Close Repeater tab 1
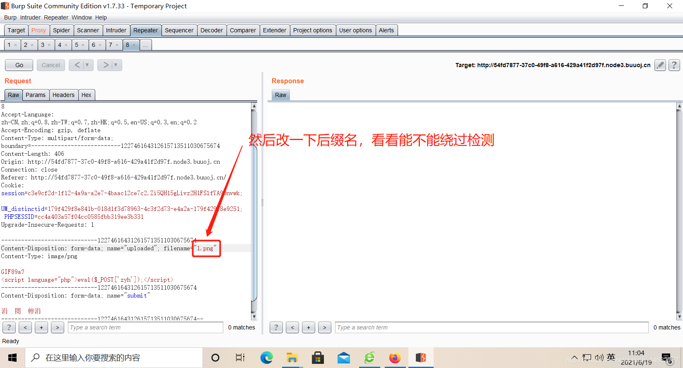The width and height of the screenshot is (683, 368). tap(16, 45)
